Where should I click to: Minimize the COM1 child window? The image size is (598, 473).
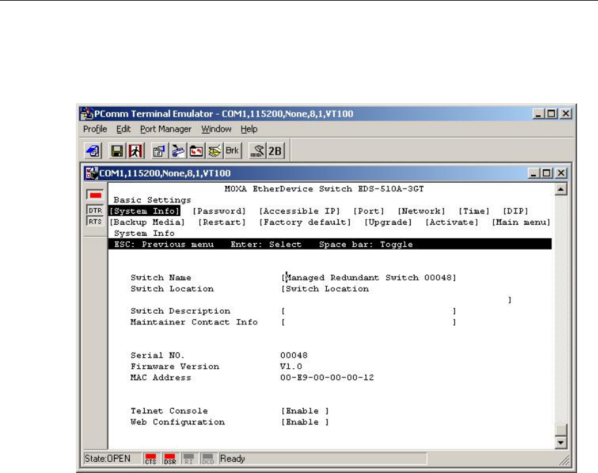[x=534, y=173]
